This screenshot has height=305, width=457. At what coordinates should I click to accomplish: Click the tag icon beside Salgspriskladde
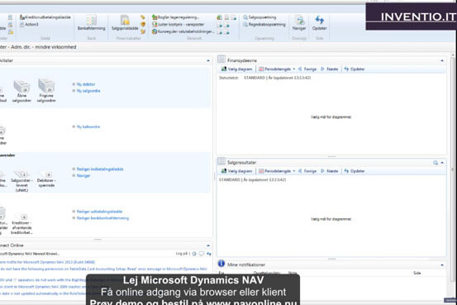tap(143, 17)
